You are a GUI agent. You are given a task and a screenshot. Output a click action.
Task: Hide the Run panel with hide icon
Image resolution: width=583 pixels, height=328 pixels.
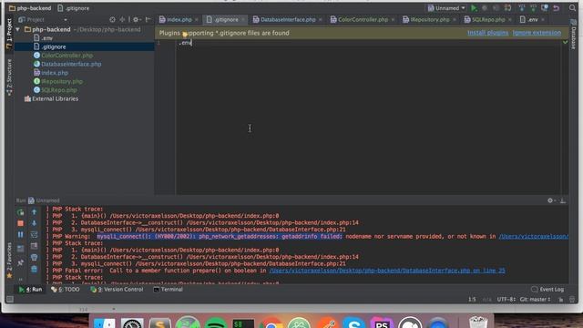563,200
